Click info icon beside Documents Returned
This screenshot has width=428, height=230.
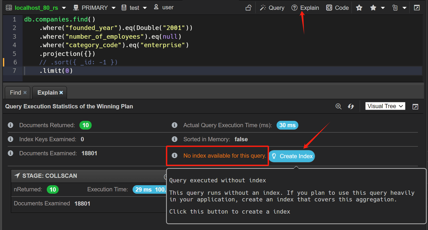pos(11,125)
